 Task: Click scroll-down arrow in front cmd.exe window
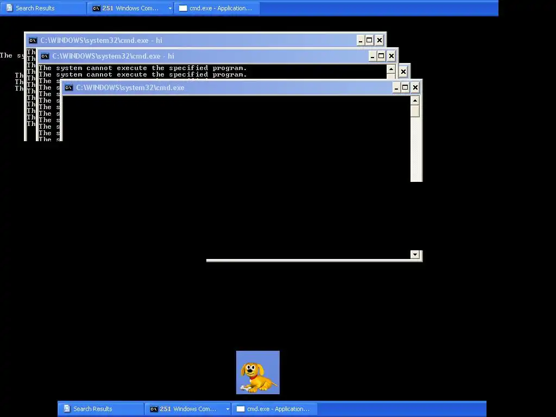coord(415,255)
